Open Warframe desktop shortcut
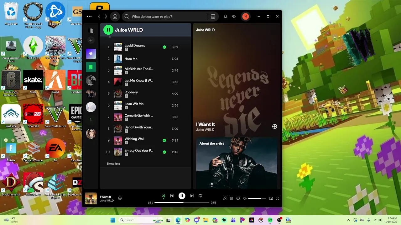 click(11, 116)
